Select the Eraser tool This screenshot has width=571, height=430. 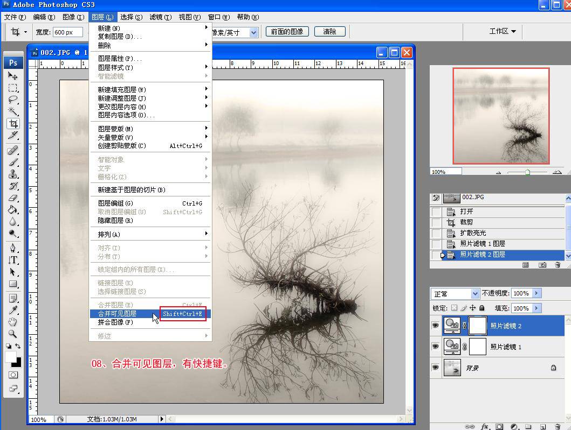(x=13, y=198)
